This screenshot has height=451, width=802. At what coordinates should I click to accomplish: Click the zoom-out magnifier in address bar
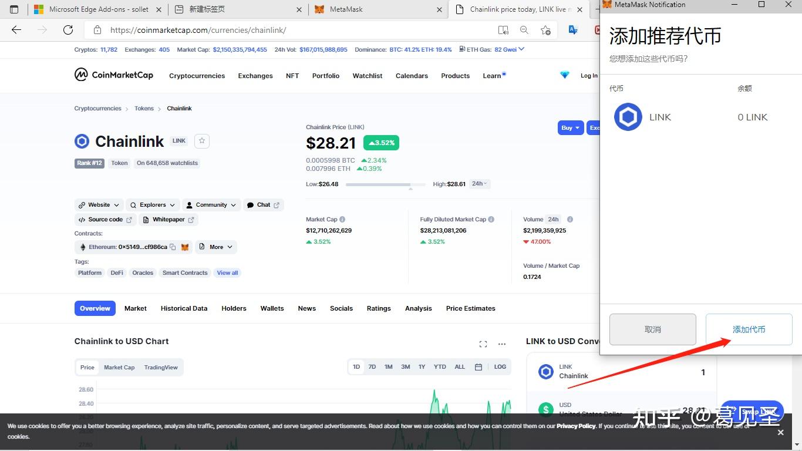524,30
